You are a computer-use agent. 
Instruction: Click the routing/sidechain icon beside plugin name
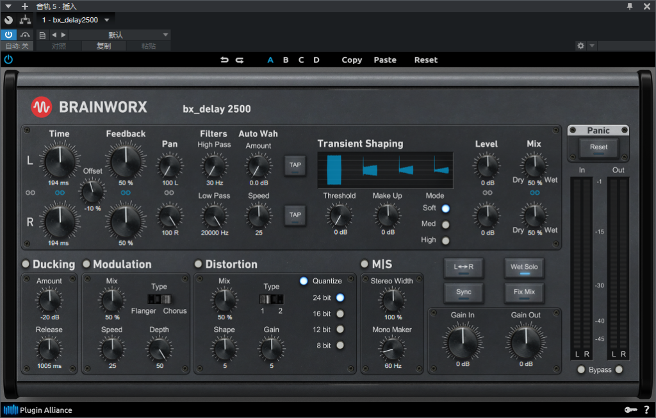coord(25,20)
